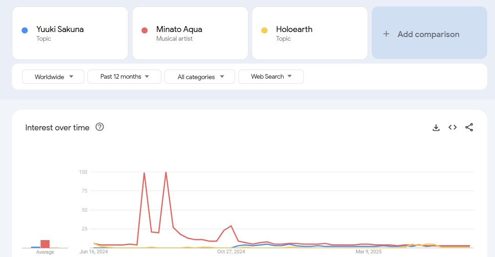This screenshot has width=495, height=257.
Task: Open the Web Search type dropdown
Action: [x=271, y=76]
